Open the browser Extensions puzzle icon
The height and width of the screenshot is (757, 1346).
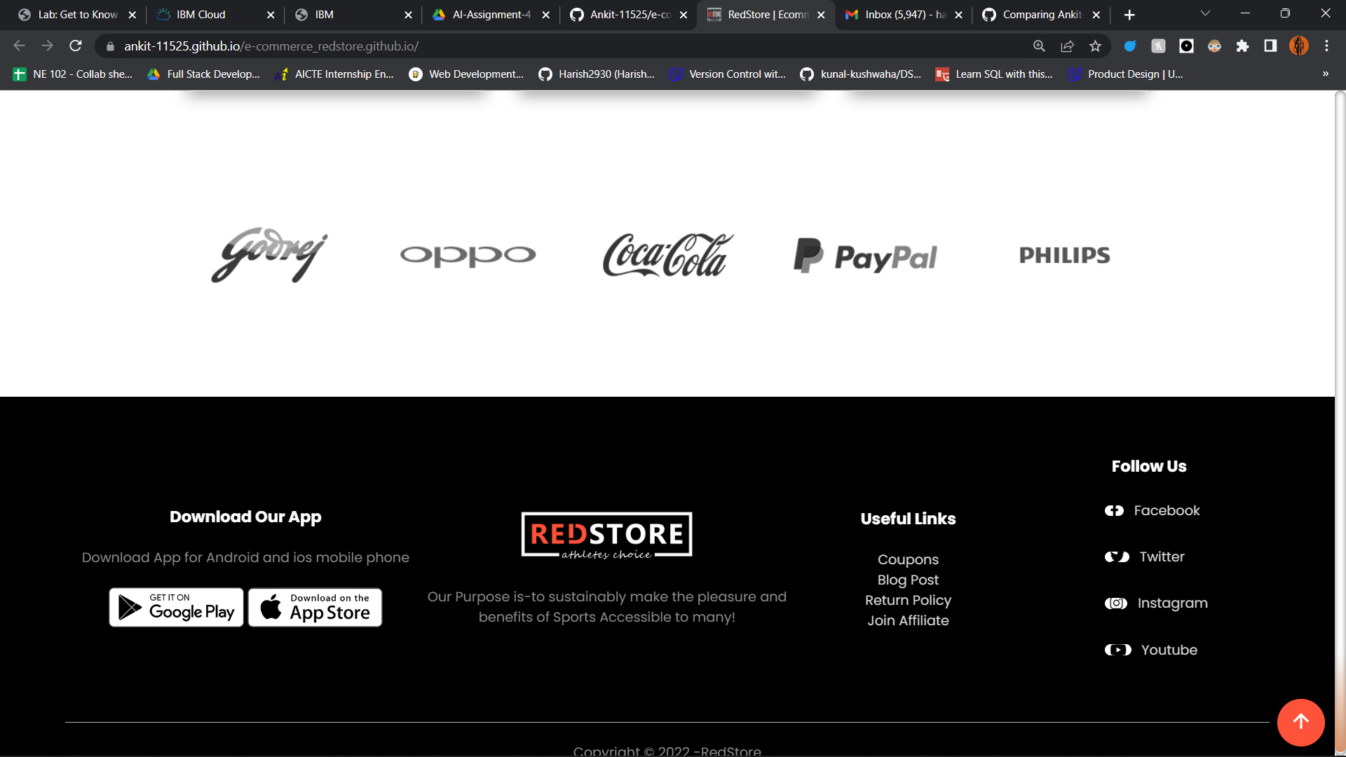click(1242, 46)
